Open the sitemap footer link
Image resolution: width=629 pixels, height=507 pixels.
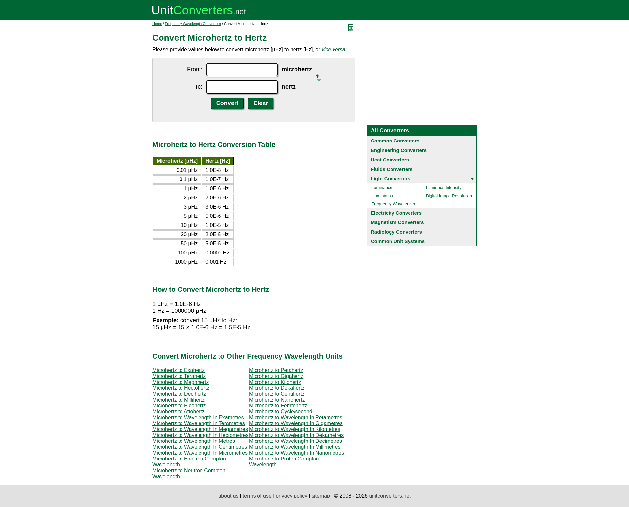(320, 496)
